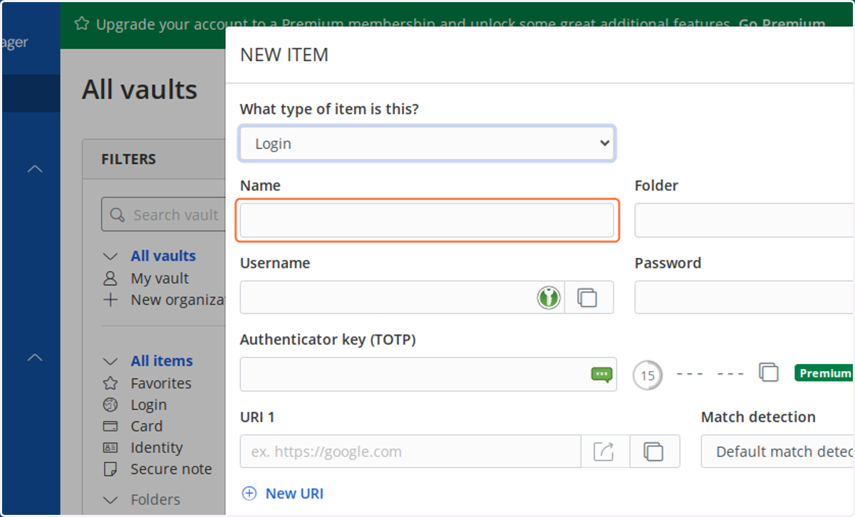
Task: Select My vault filter
Action: 160,278
